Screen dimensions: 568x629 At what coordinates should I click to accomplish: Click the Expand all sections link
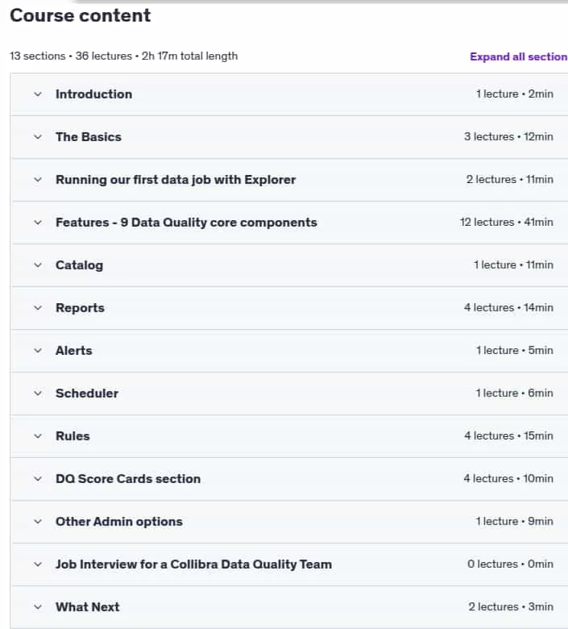click(x=519, y=56)
